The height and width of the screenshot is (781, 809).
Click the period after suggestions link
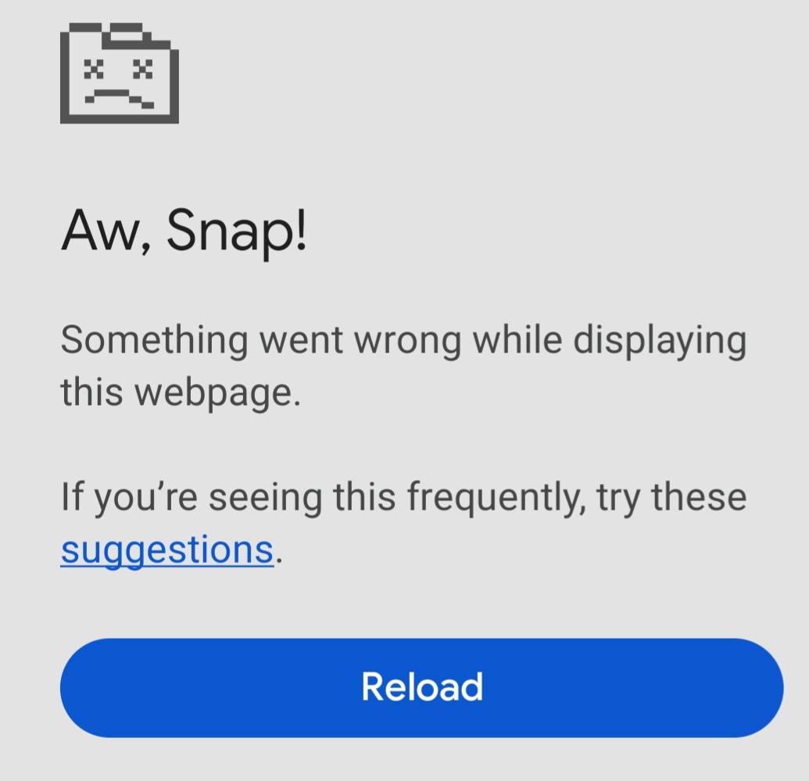279,560
